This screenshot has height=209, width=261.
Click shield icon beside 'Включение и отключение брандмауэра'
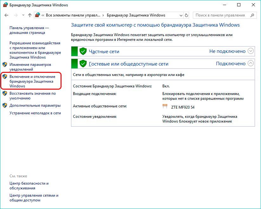point(5,77)
